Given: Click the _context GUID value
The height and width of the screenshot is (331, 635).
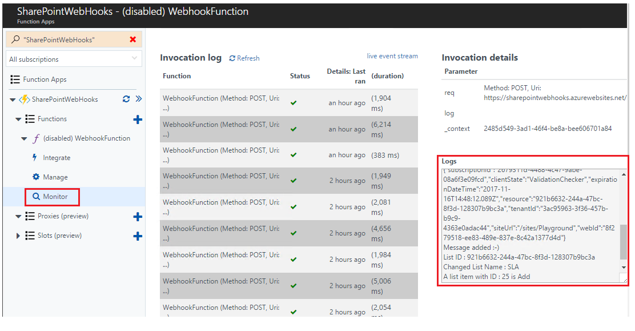Looking at the screenshot, I should point(548,129).
